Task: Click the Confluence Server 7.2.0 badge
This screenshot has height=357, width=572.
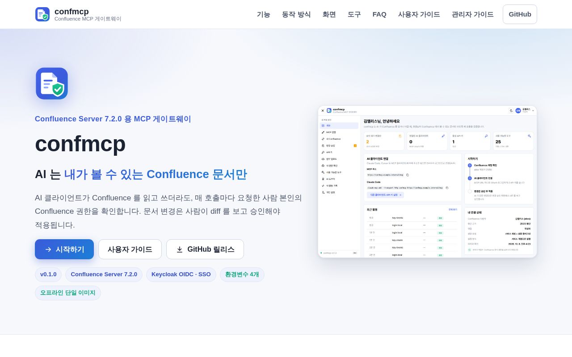Action: (104, 274)
